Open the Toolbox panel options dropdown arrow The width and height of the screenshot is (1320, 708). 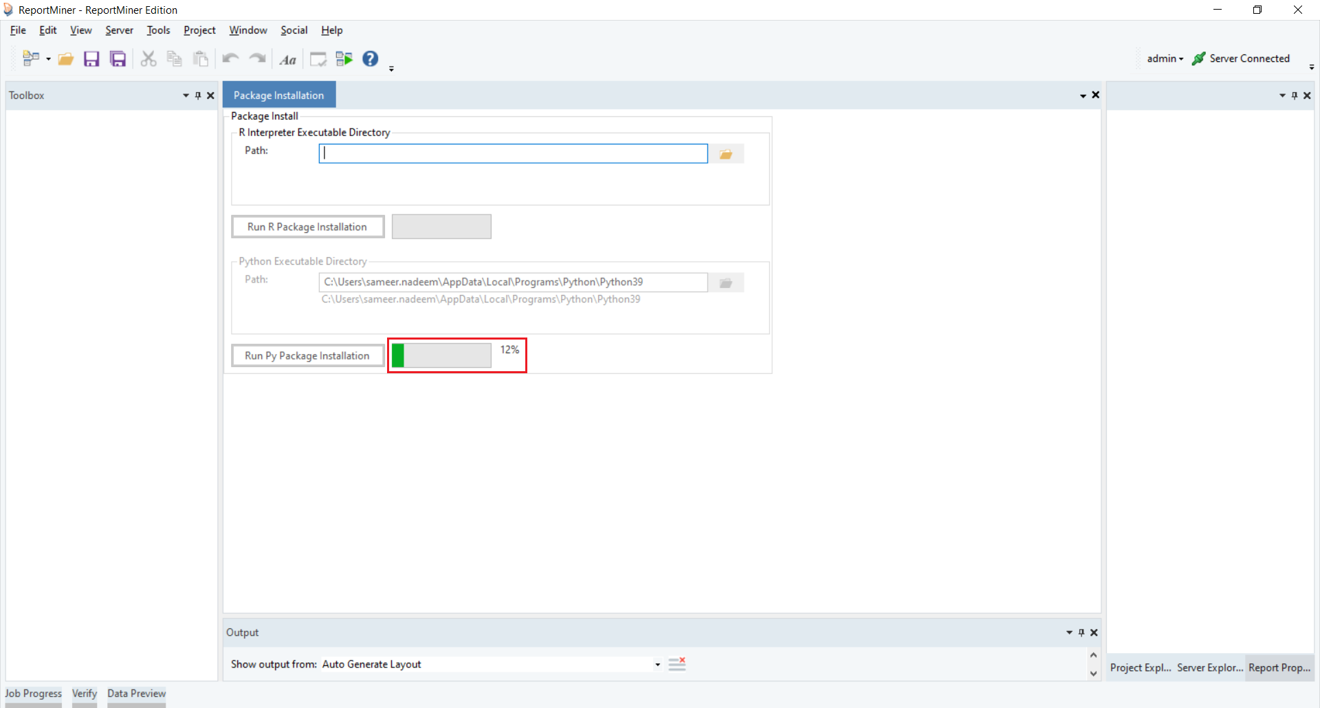click(x=186, y=96)
